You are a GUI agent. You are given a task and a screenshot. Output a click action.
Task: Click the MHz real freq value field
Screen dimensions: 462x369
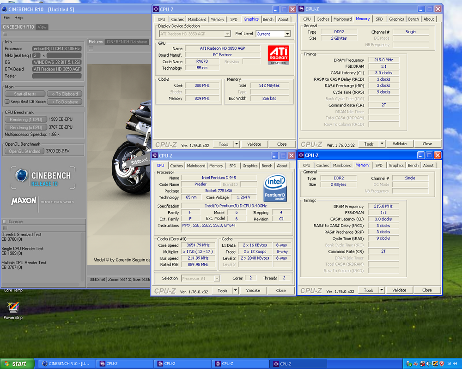click(64, 55)
